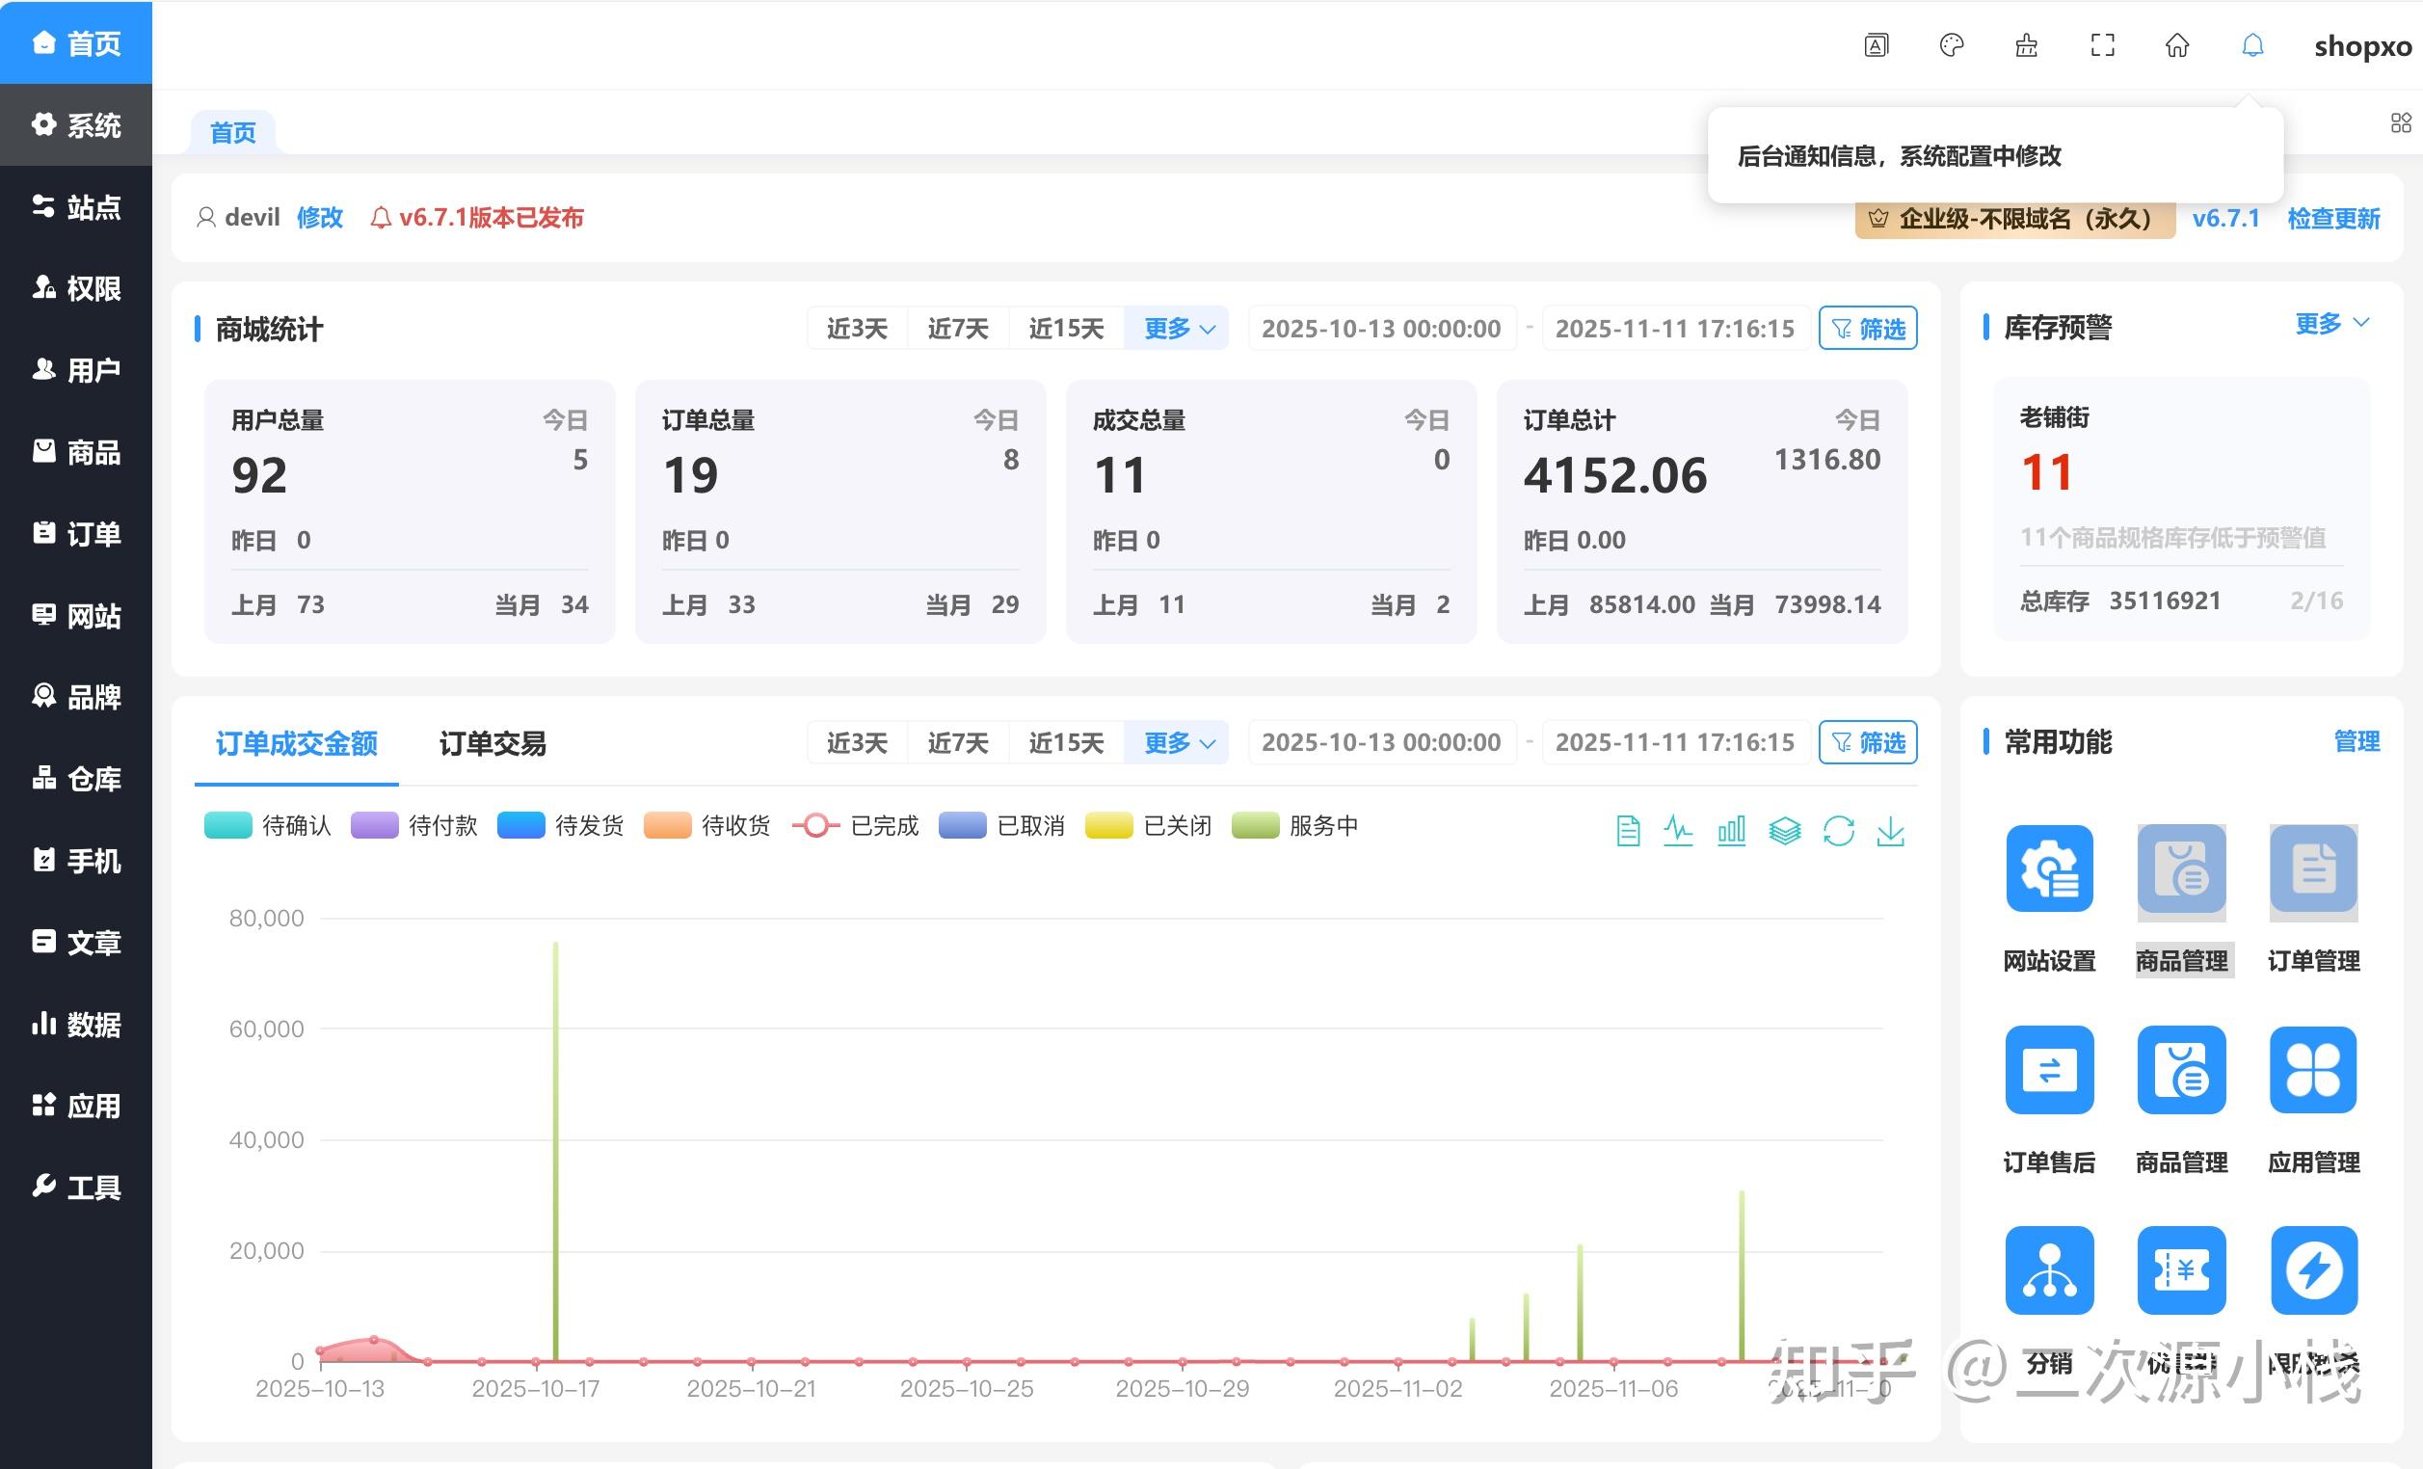Expand 更多 dropdown in 商城统计

1178,329
